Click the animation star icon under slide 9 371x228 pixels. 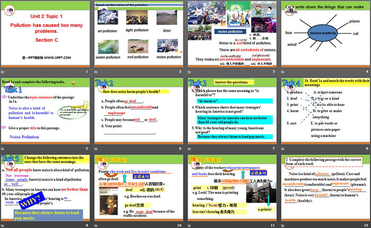3,226
